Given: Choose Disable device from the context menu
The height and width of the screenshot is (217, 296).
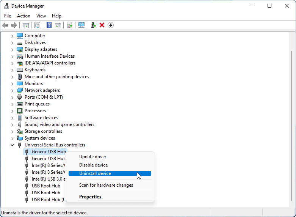Looking at the screenshot, I should click(110, 165).
